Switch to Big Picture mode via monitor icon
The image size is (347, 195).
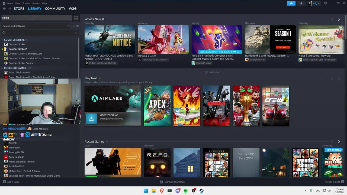coord(325,3)
